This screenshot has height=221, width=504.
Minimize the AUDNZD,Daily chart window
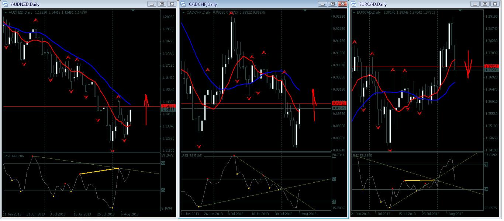(x=152, y=4)
